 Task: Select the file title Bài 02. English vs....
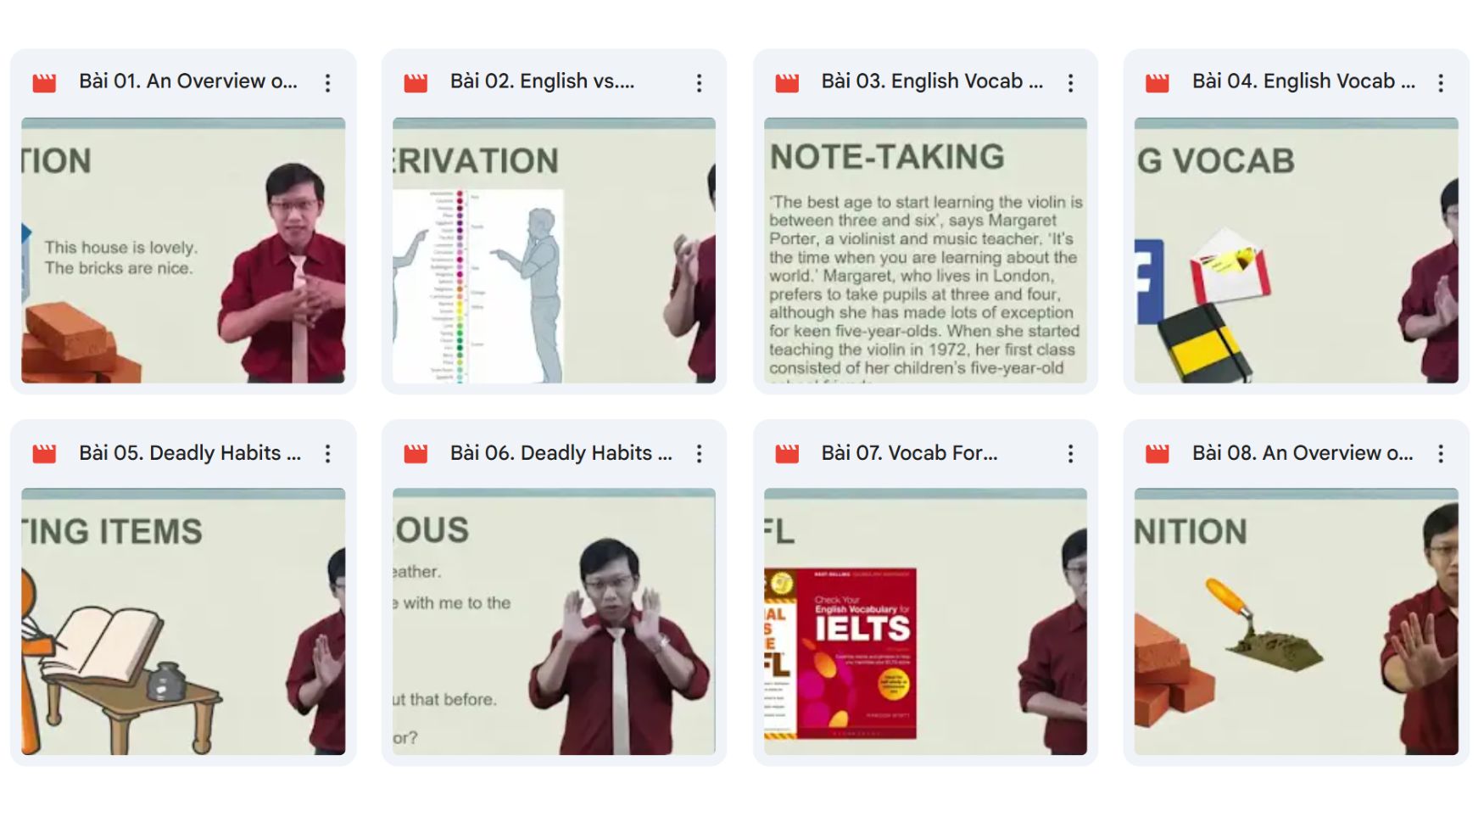pos(542,81)
